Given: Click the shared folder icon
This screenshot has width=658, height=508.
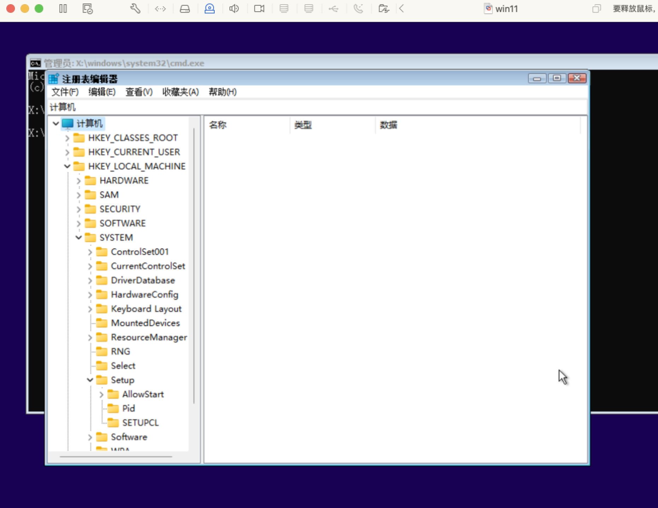Looking at the screenshot, I should 384,8.
